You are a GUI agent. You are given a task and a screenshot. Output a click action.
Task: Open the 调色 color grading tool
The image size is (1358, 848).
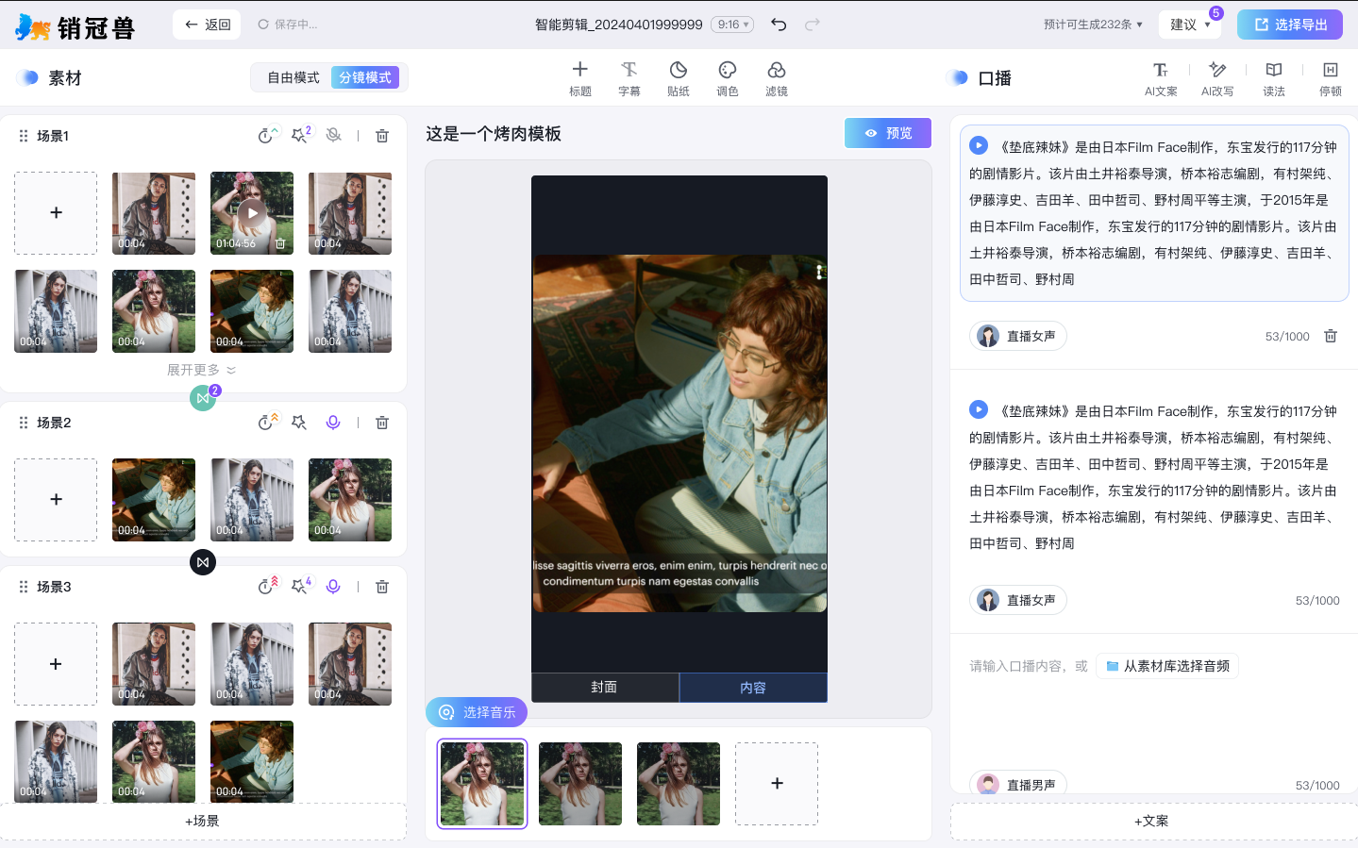click(727, 77)
